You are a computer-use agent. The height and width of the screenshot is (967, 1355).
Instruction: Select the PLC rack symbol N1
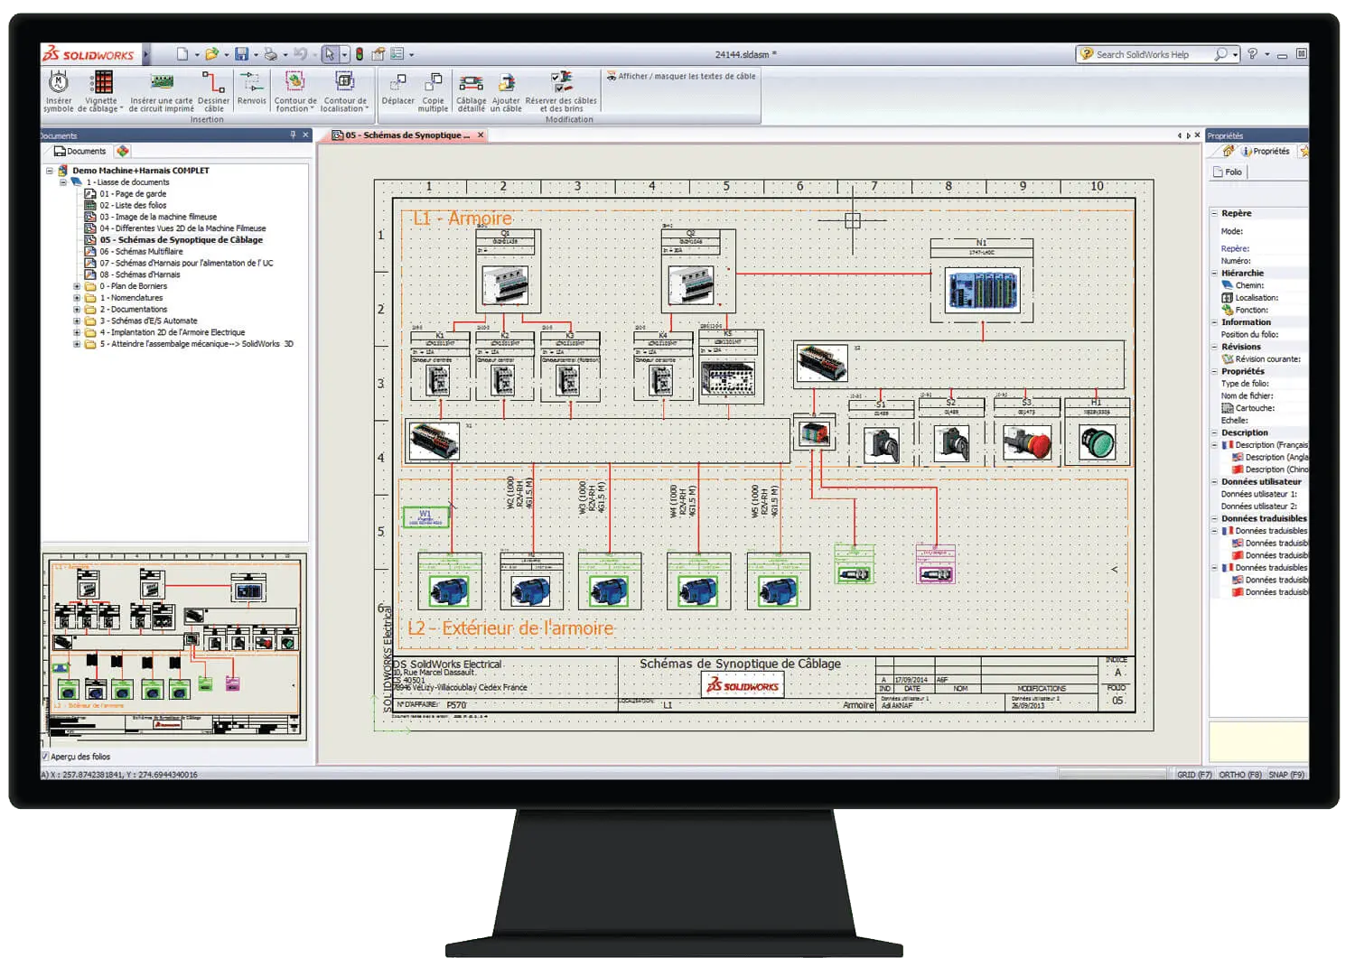coord(982,290)
